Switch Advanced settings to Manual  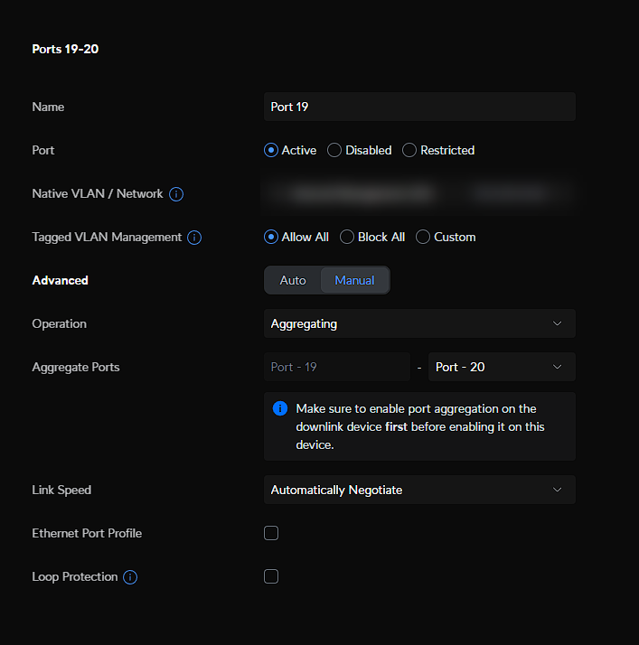(x=354, y=280)
